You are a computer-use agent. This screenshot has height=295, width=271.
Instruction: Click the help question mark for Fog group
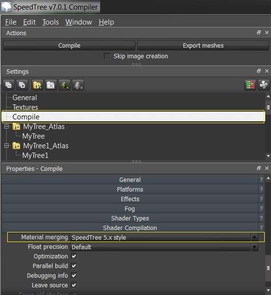tap(261, 209)
